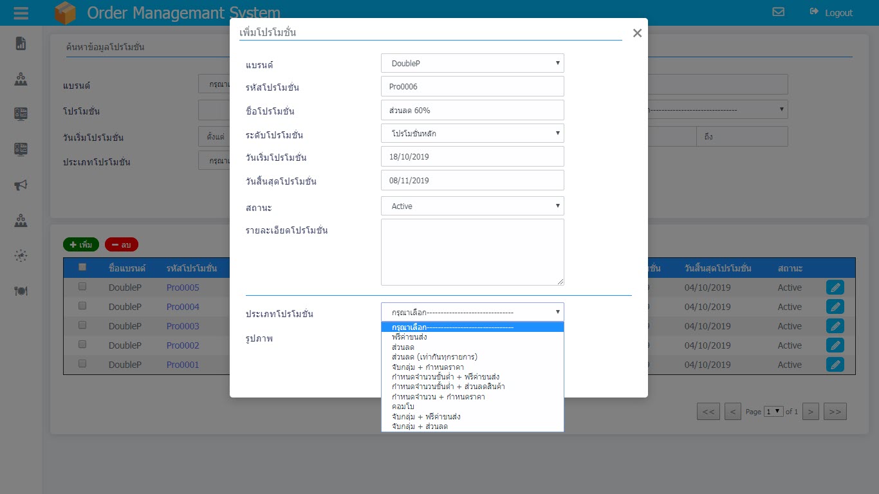Open the ระดับโปรโมชั่น dropdown showing โปรโมชั่นหลัก
Screen dimensions: 879x494
(472, 133)
